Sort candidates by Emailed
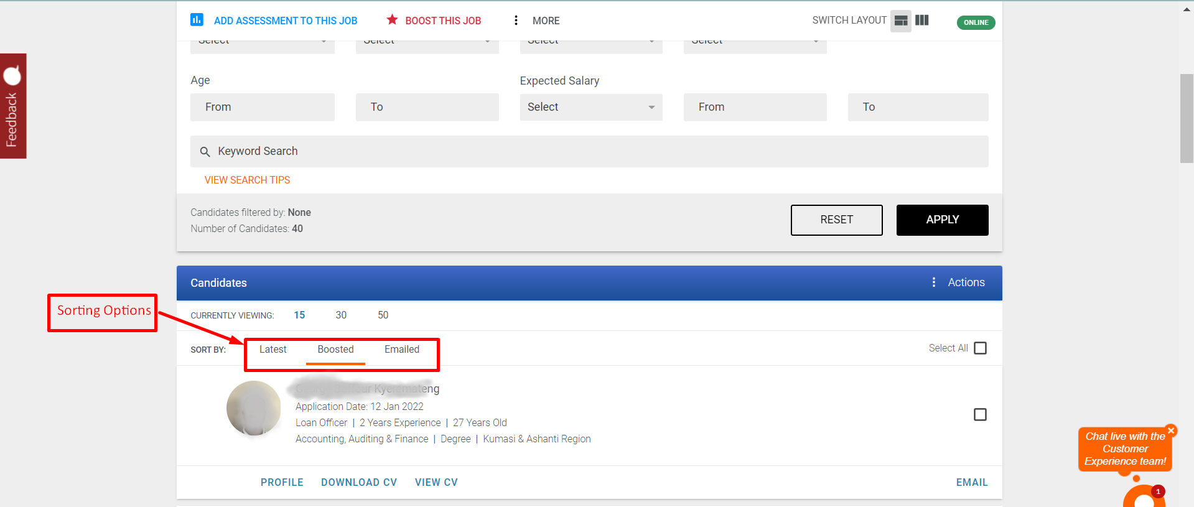The height and width of the screenshot is (507, 1194). coord(401,350)
